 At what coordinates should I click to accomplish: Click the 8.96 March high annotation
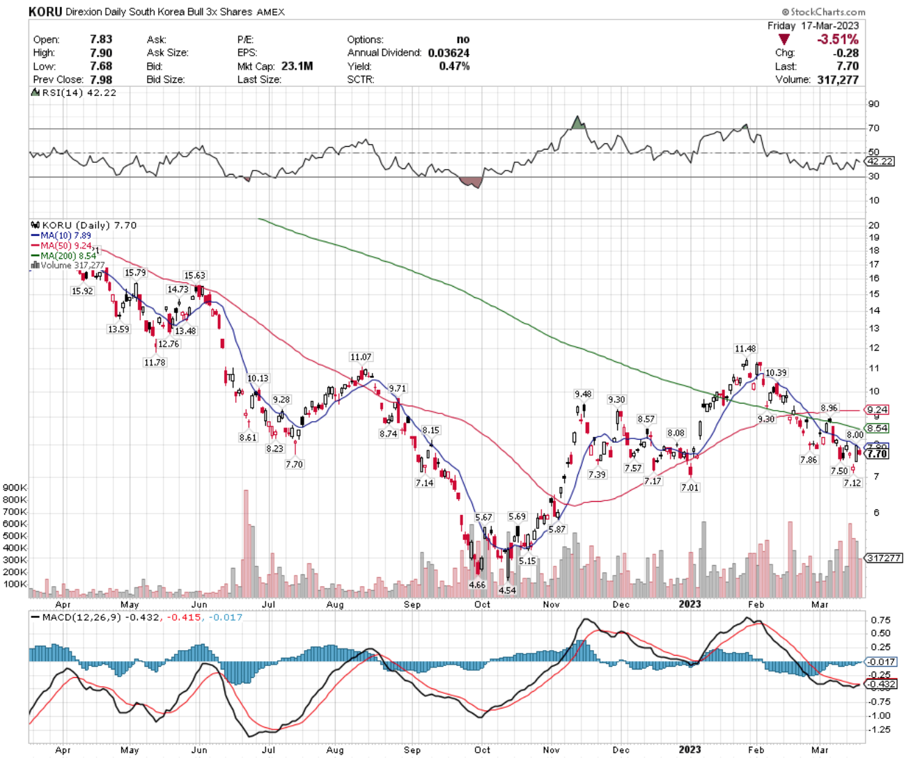829,408
